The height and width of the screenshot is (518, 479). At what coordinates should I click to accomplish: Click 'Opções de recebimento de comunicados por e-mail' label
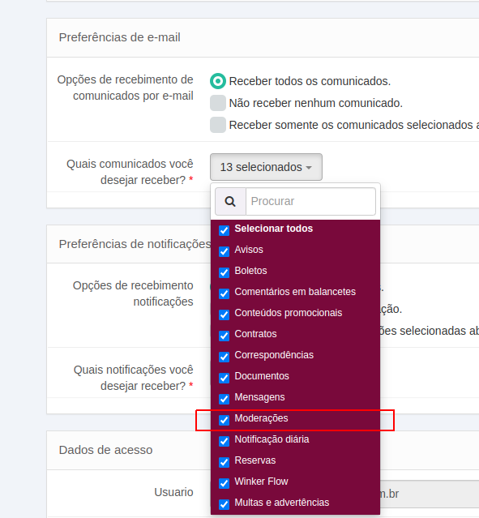125,88
